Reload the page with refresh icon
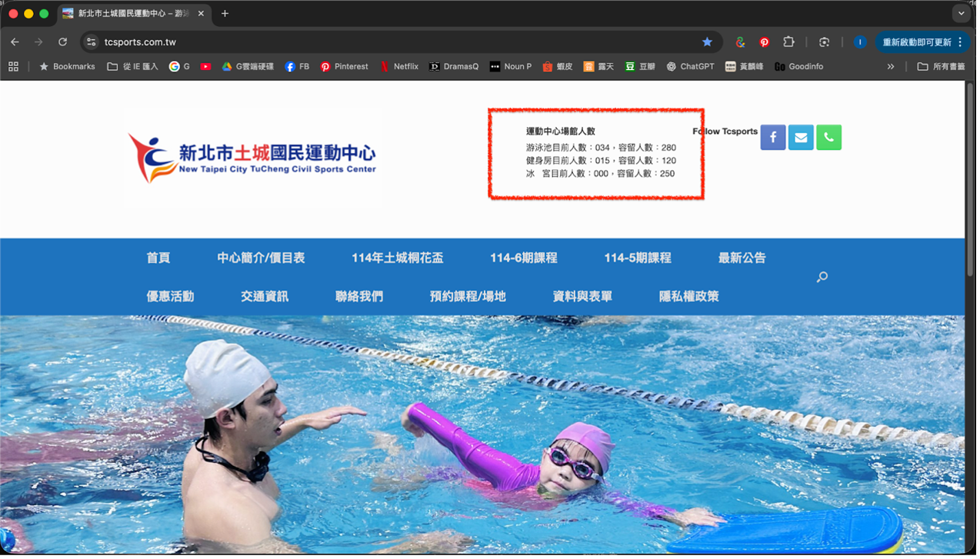The height and width of the screenshot is (559, 980). tap(63, 42)
